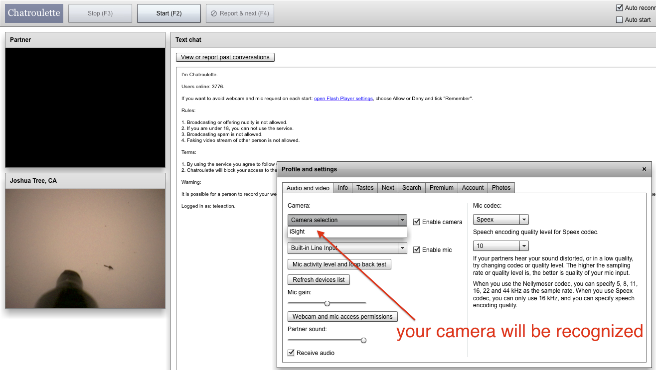The image size is (656, 370).
Task: Toggle the Enable mic checkbox
Action: coord(417,250)
